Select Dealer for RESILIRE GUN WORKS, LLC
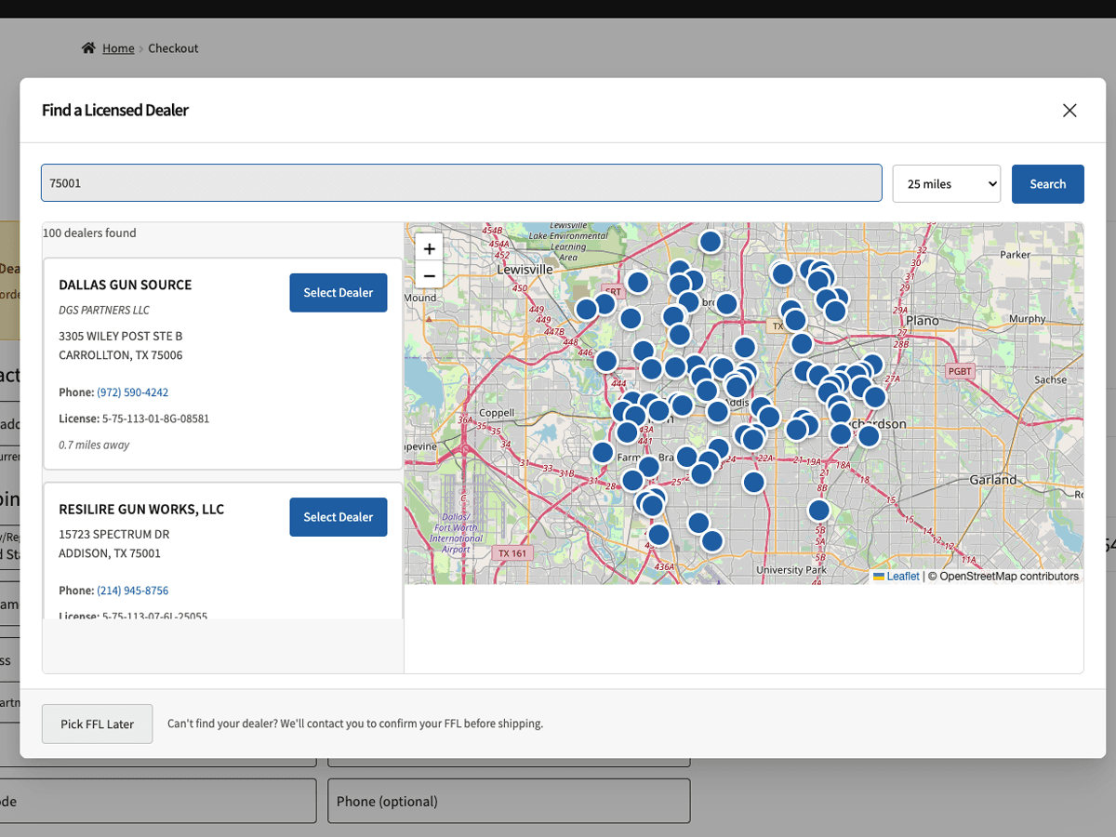The image size is (1116, 837). 338,517
